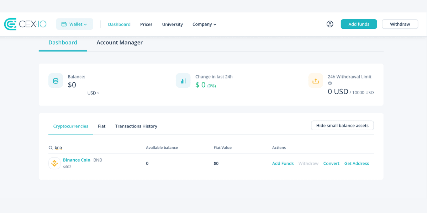Expand the Company menu
Image resolution: width=427 pixels, height=213 pixels.
click(x=204, y=24)
